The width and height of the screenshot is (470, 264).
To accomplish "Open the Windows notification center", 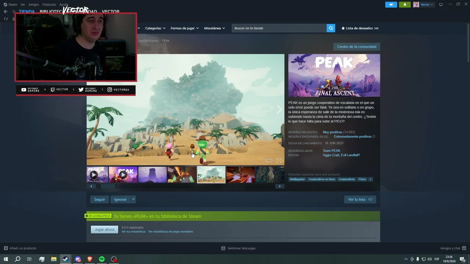I will click(463, 259).
